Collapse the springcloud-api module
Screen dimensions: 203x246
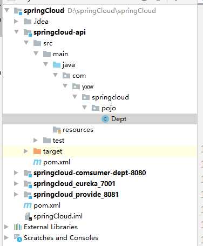[17, 32]
